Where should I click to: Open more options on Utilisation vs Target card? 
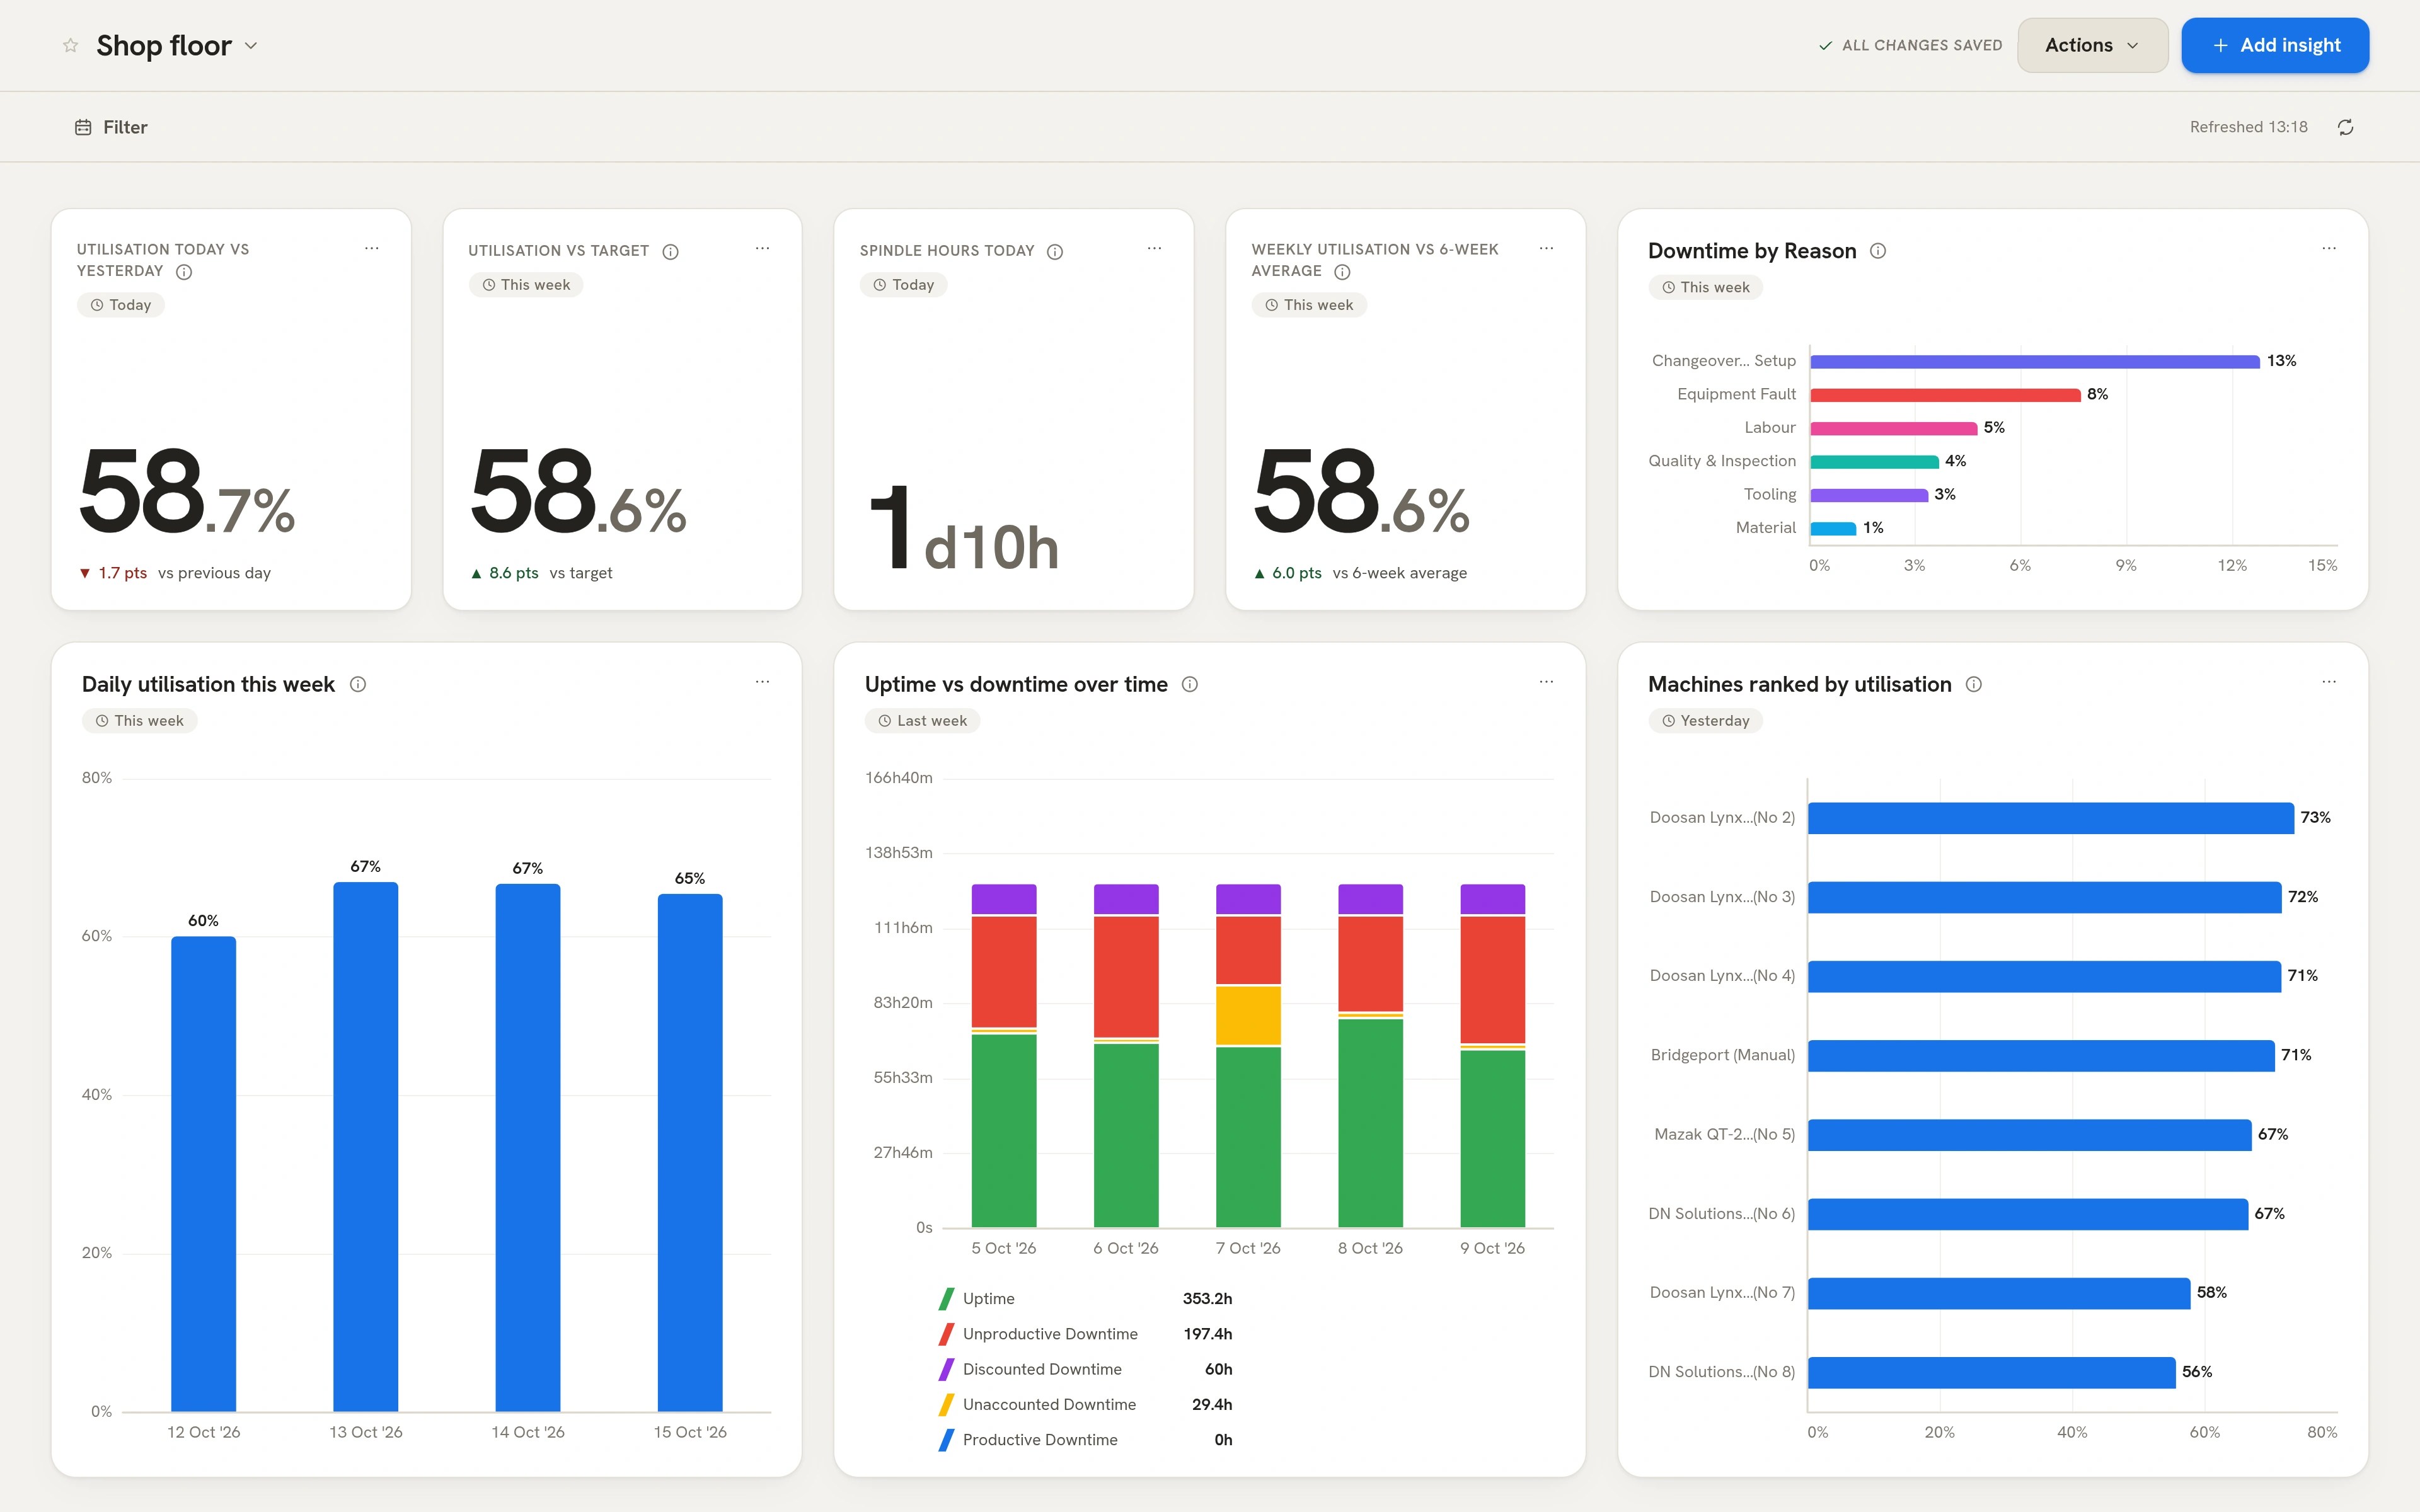(x=763, y=248)
